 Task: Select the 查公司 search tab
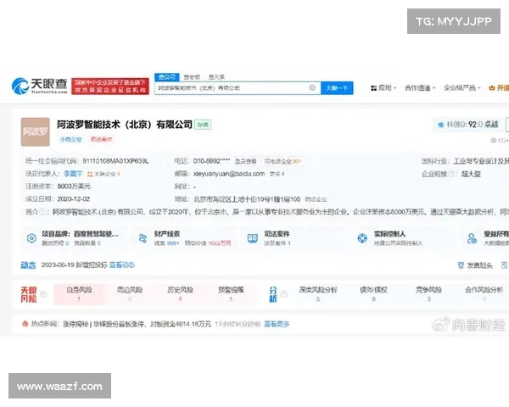tap(167, 76)
